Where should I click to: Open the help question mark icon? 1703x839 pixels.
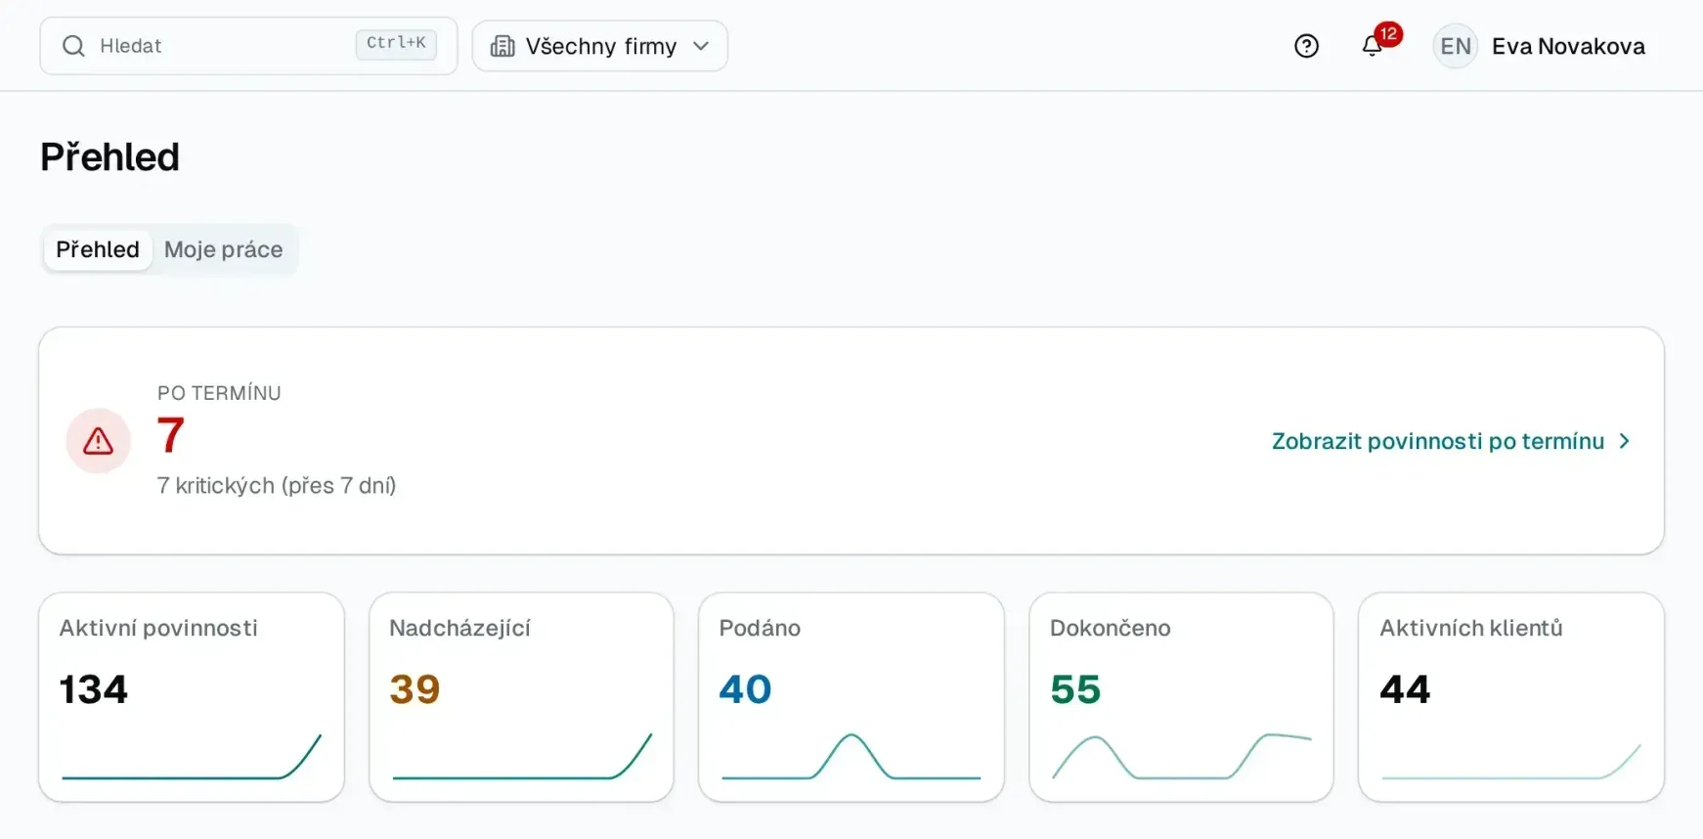[x=1306, y=46]
